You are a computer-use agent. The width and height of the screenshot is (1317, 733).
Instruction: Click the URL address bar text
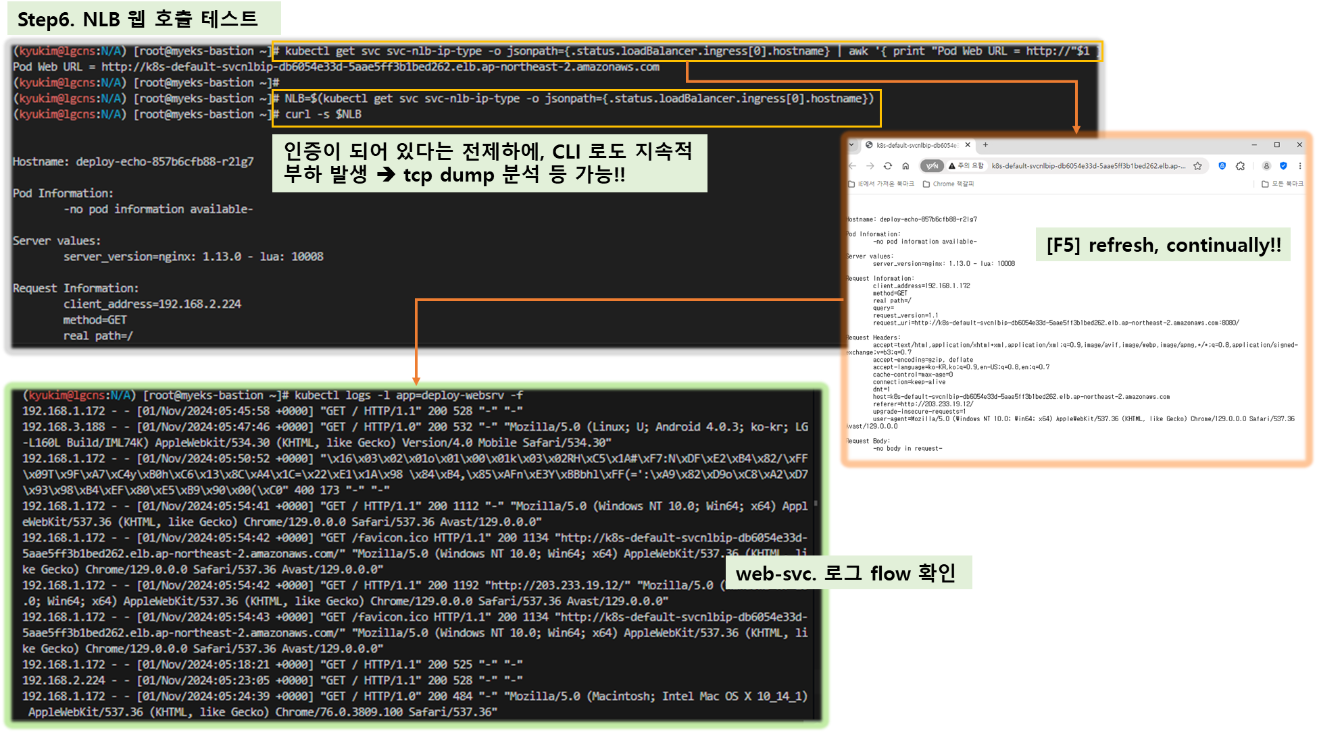point(1088,166)
